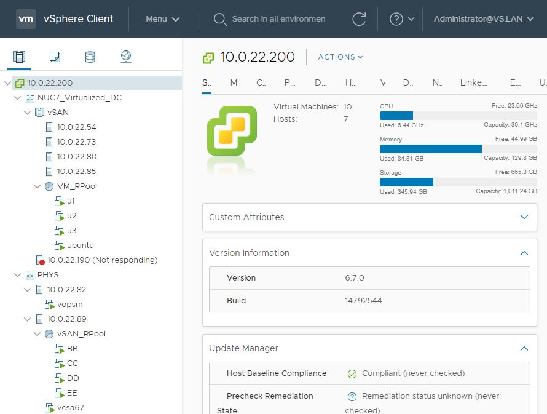Select 10.0.22.190 (Not responding) host
Screen dimensions: 547x414
(x=102, y=260)
